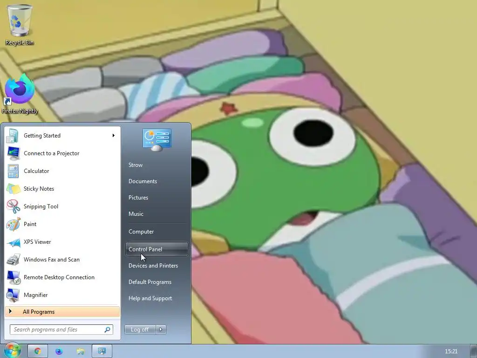The image size is (477, 358).
Task: Click the 'Remote Desktop Connection' label
Action: 59,277
